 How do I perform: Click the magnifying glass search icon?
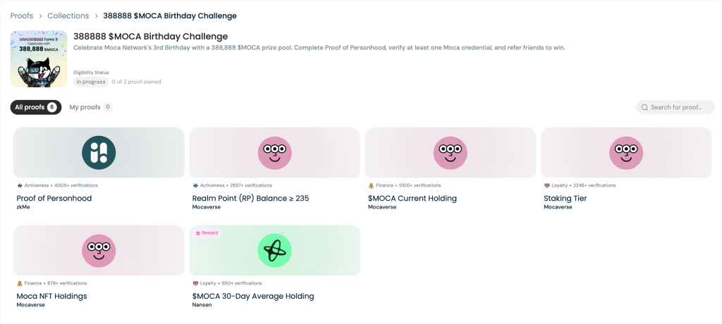pos(644,108)
